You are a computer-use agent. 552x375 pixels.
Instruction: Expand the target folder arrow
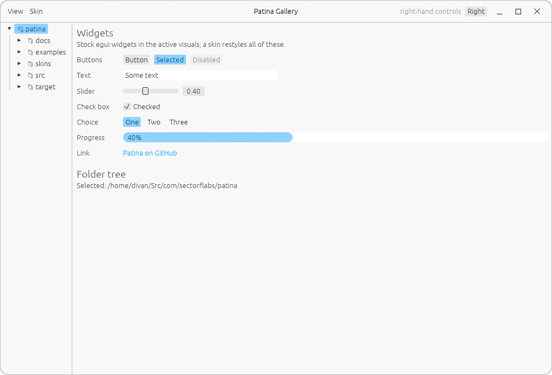tap(19, 87)
